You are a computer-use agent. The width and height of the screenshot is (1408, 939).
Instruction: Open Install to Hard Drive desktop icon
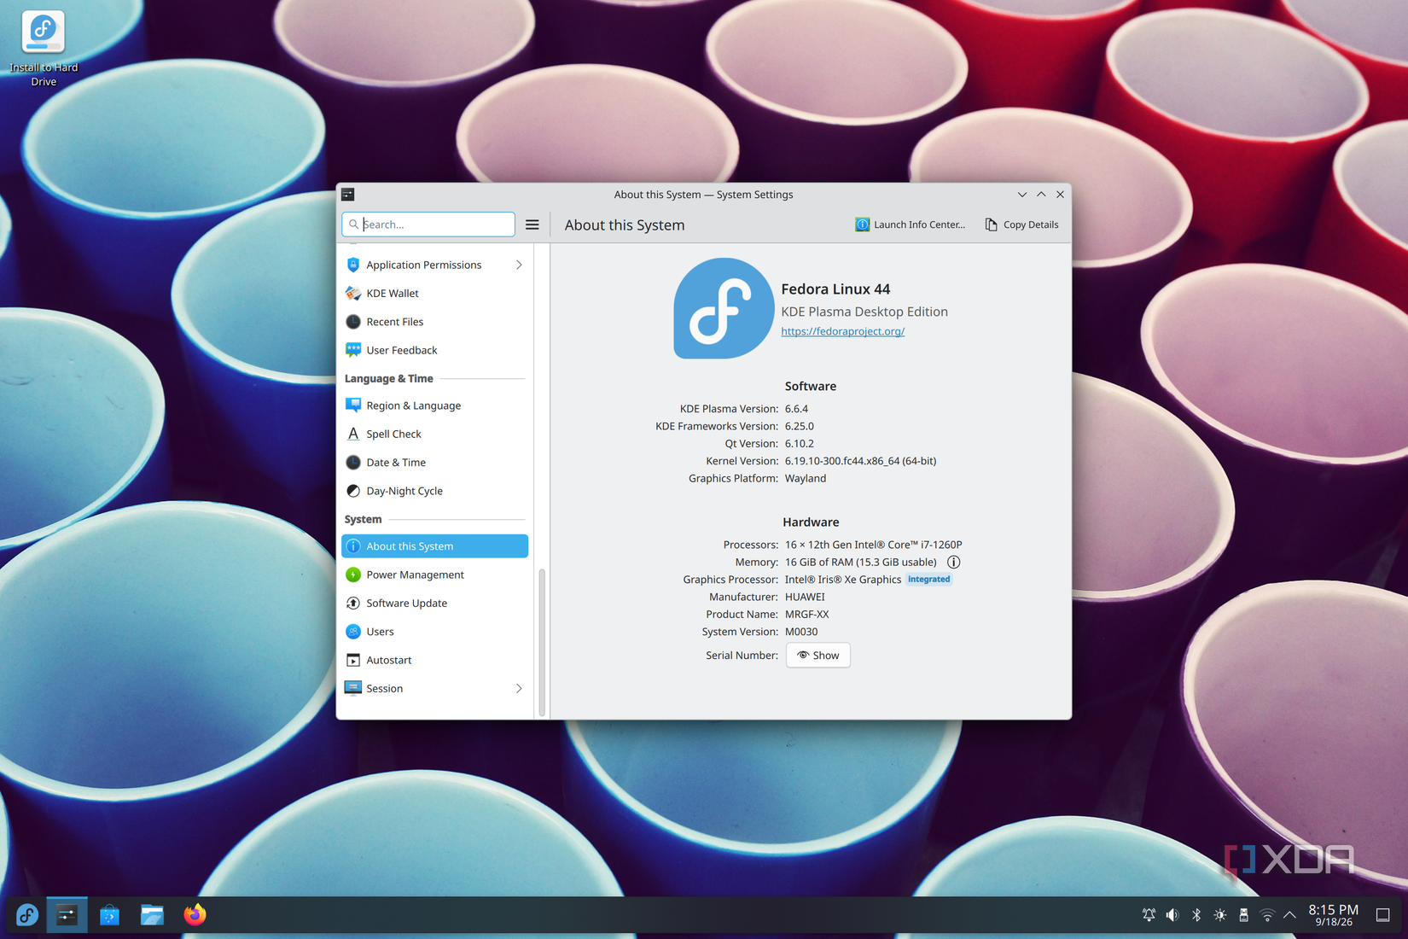pyautogui.click(x=43, y=48)
